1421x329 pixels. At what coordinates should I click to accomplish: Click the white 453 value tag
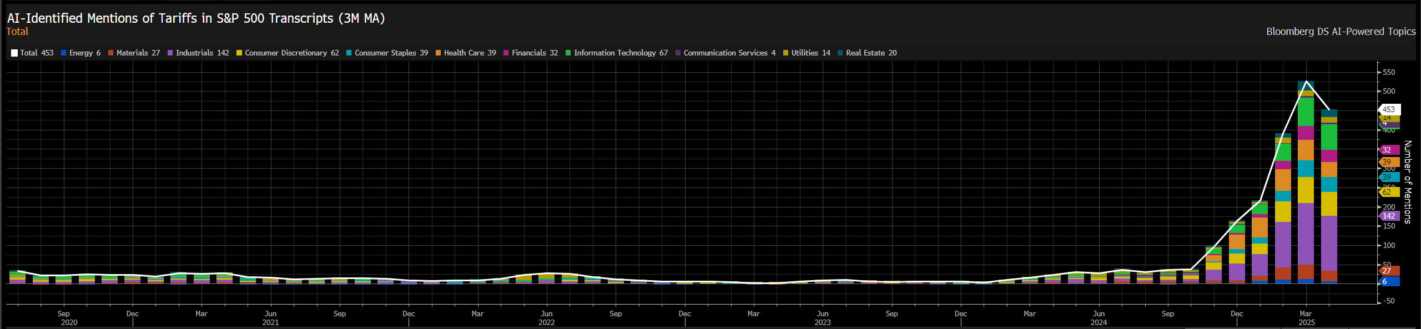click(1390, 109)
